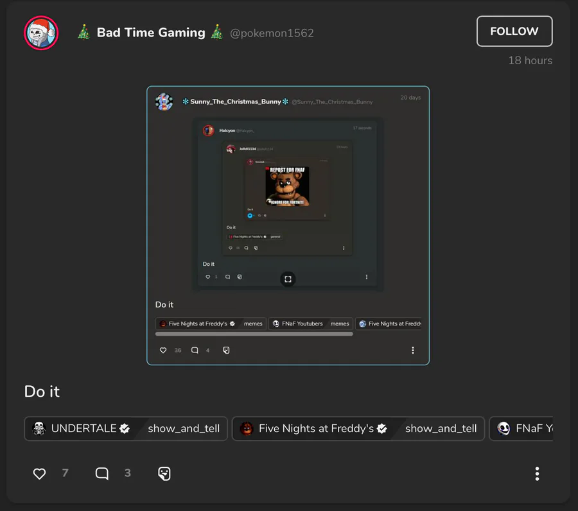The height and width of the screenshot is (511, 578).
Task: Open comments on the main post
Action: click(x=101, y=473)
